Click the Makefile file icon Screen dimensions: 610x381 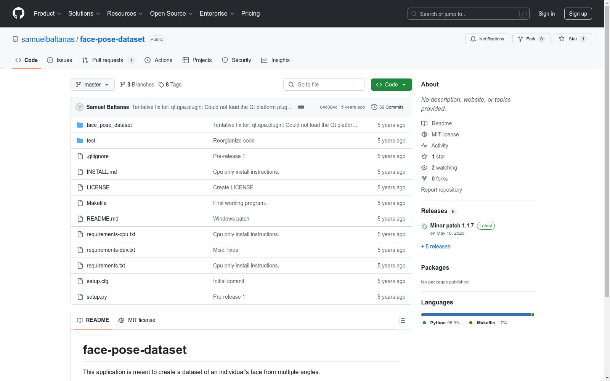point(80,203)
